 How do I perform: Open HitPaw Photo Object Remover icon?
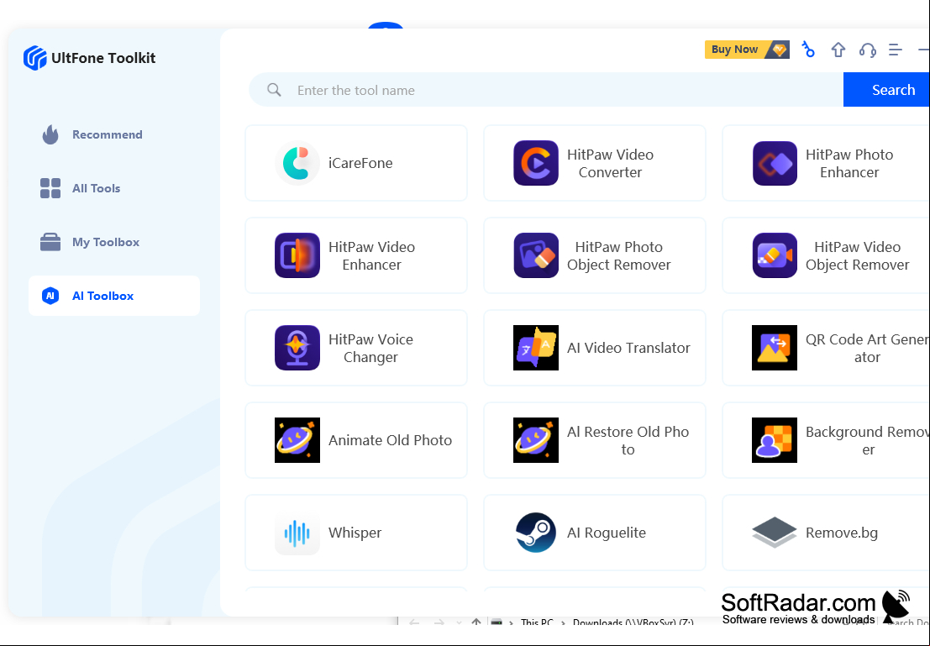coord(536,255)
